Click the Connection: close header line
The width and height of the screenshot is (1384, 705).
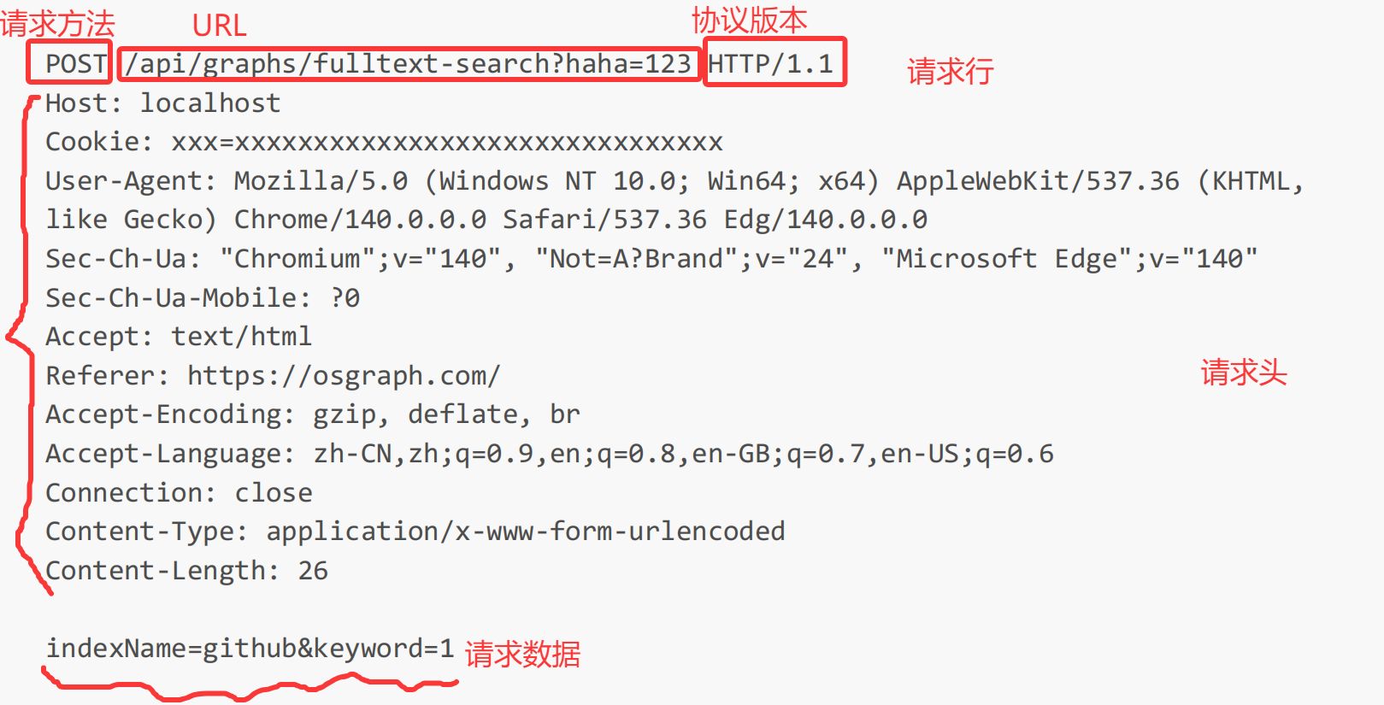pyautogui.click(x=179, y=493)
